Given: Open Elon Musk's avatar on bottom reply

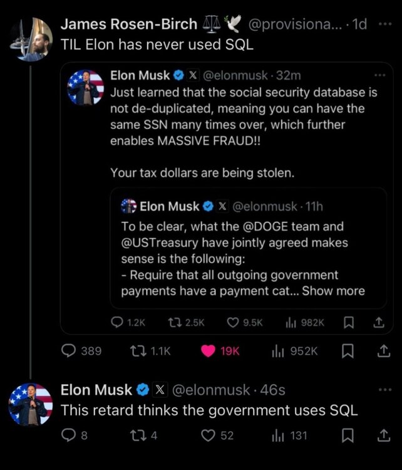Looking at the screenshot, I should (x=30, y=405).
